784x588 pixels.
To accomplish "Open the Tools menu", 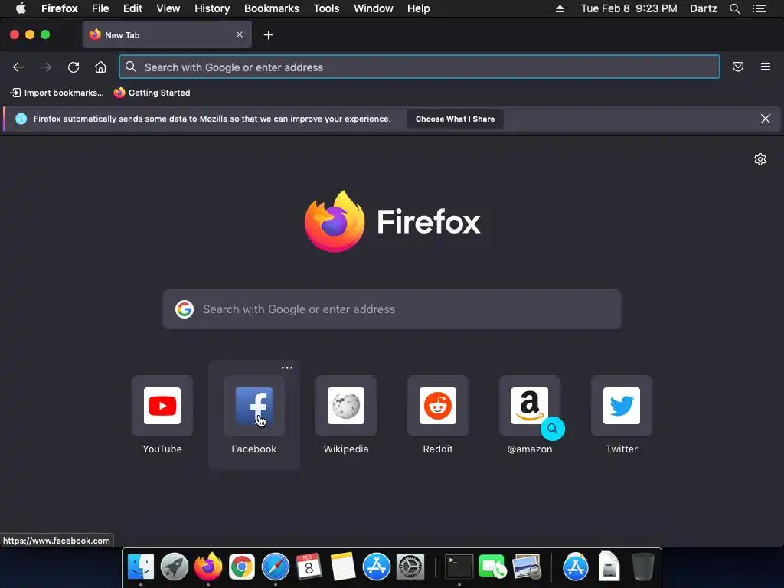I will [x=326, y=8].
